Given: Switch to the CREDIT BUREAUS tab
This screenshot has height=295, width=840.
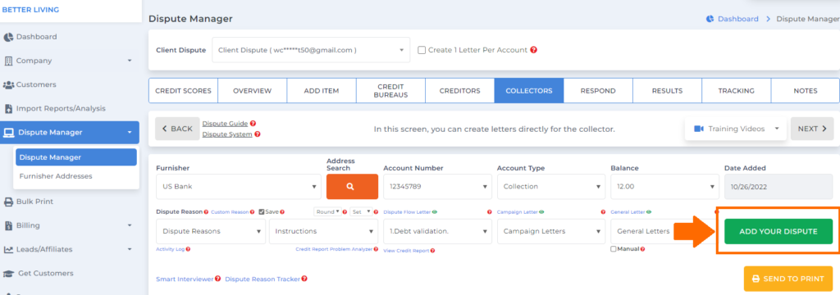Looking at the screenshot, I should tap(390, 91).
